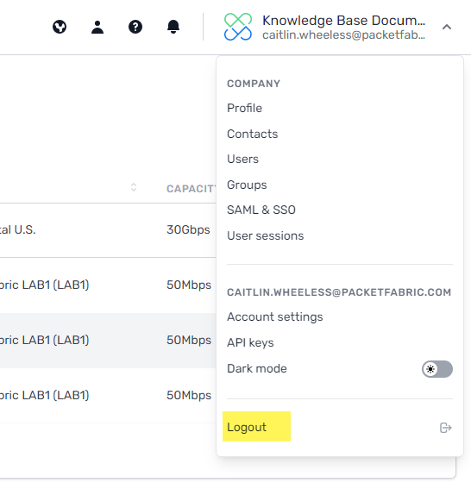Choose Logout from the menu
This screenshot has height=495, width=471.
(247, 427)
